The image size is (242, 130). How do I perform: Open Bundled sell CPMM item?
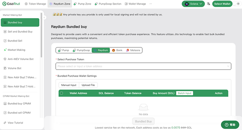tap(20, 113)
